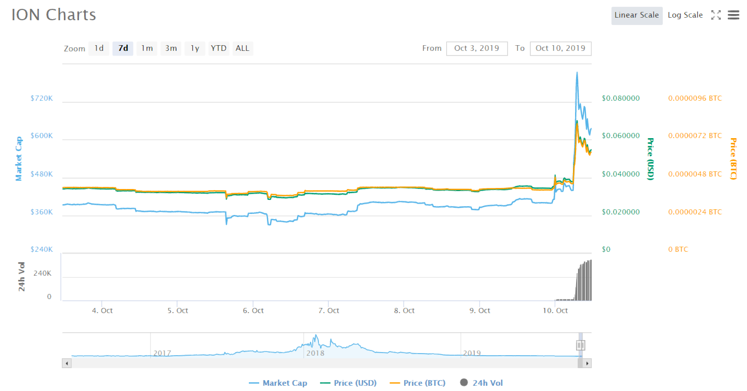Click the navigator range handle
747x391 pixels.
tap(581, 345)
